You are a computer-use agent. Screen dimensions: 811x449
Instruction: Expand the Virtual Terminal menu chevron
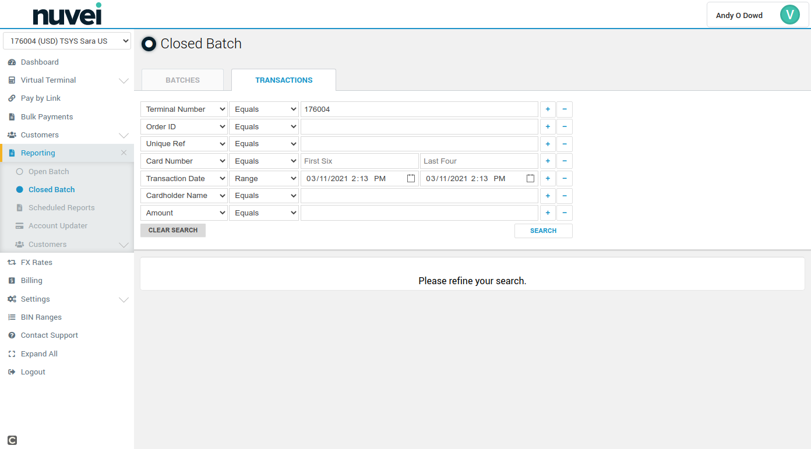(124, 80)
